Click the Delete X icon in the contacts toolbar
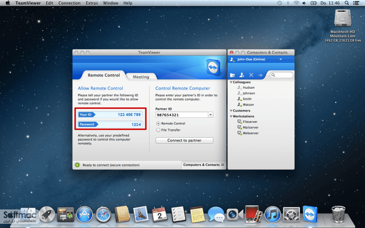The width and height of the screenshot is (365, 228). (251, 75)
